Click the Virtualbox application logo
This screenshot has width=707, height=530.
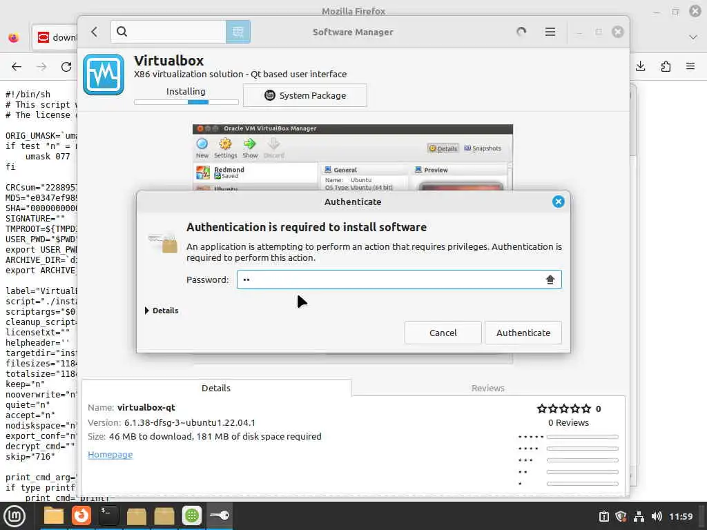click(104, 75)
